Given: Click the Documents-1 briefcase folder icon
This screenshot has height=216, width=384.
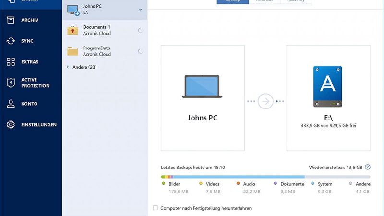Looking at the screenshot, I should coord(72,30).
